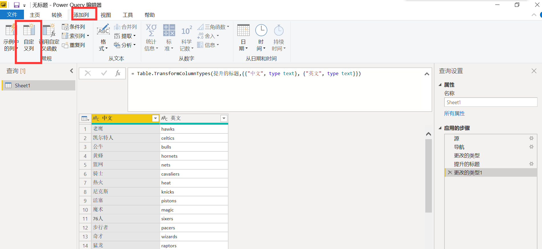Click Column From Examples (示例中的列) icon
This screenshot has width=542, height=249.
point(10,30)
